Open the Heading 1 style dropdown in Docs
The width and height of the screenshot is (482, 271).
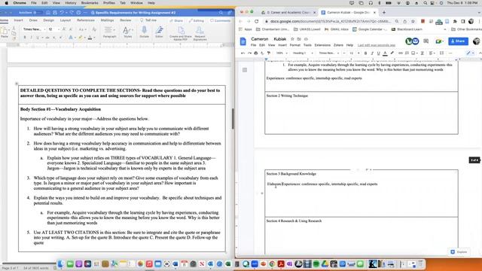pyautogui.click(x=303, y=53)
